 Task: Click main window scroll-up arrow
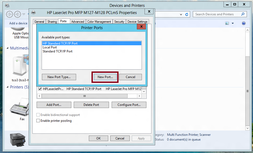click(247, 30)
